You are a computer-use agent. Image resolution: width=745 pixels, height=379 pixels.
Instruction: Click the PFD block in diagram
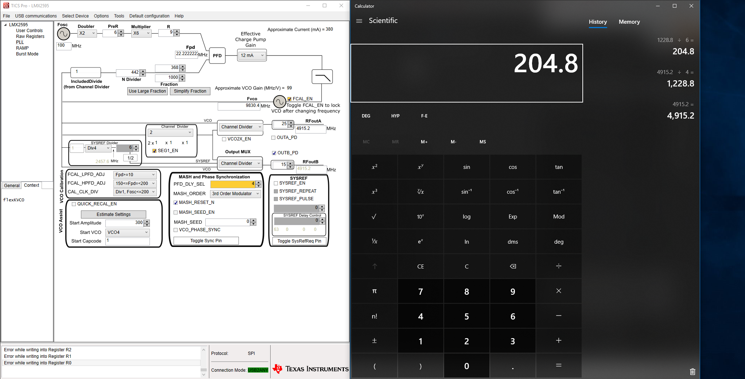[217, 55]
